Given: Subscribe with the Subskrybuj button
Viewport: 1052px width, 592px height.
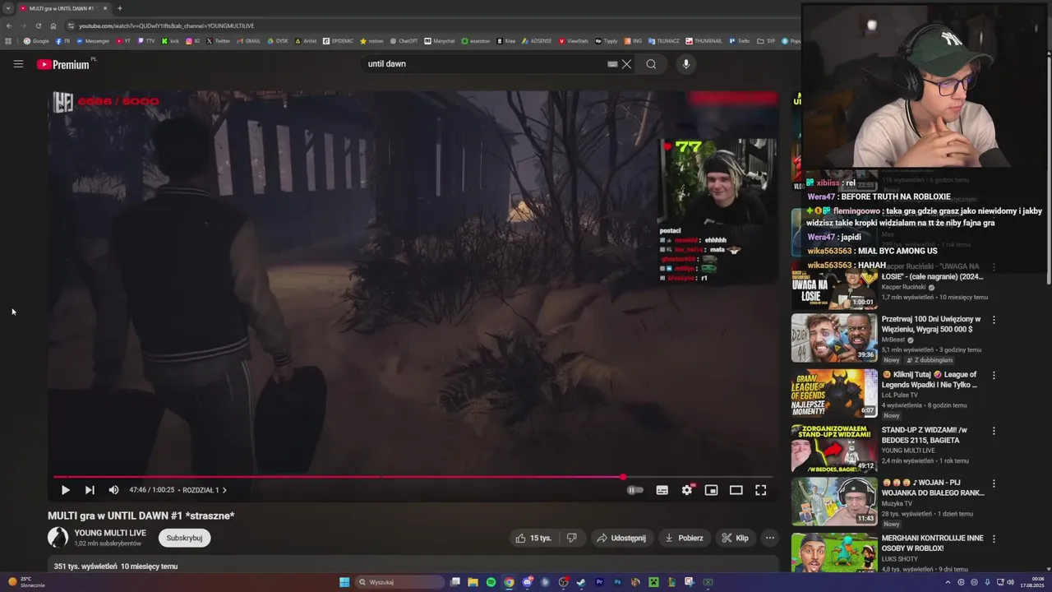Looking at the screenshot, I should 184,538.
